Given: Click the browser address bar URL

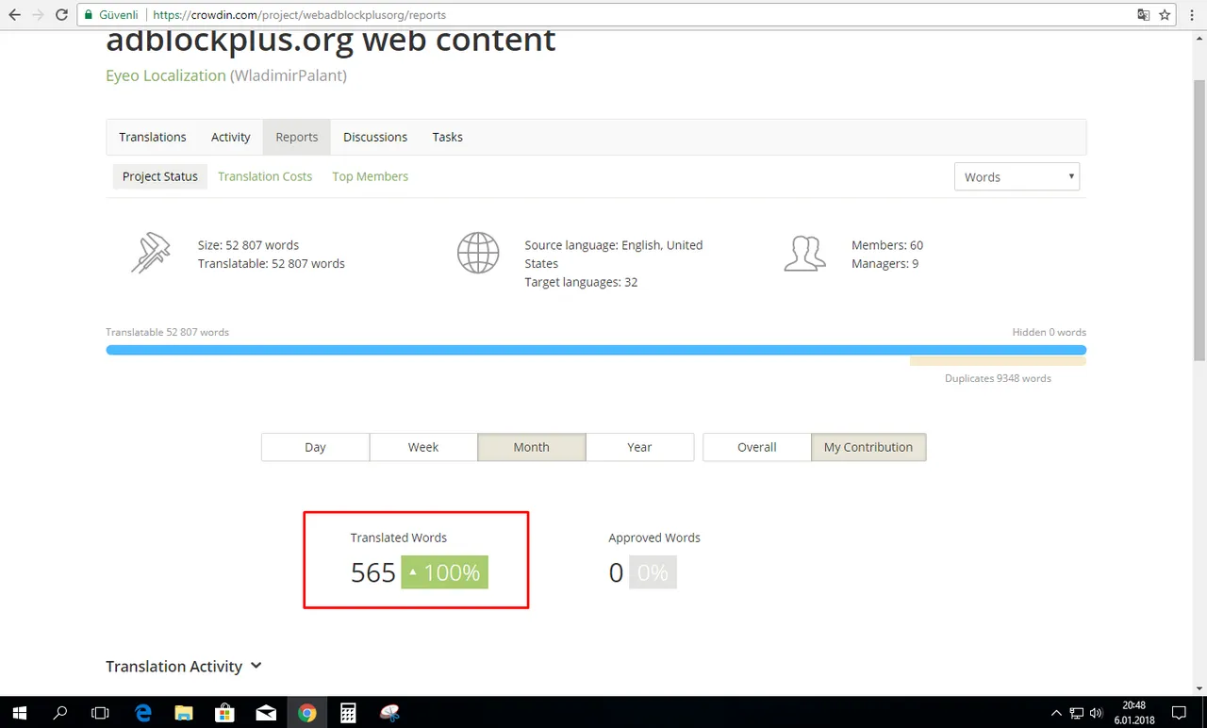Looking at the screenshot, I should click(299, 15).
